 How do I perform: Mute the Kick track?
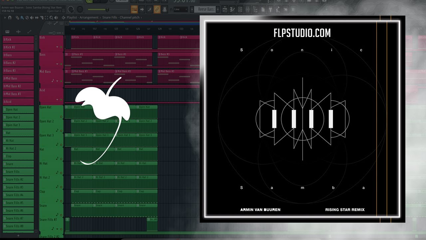61,47
